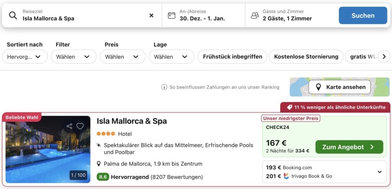Share Isla Mallorca & Spa listing

point(69,126)
